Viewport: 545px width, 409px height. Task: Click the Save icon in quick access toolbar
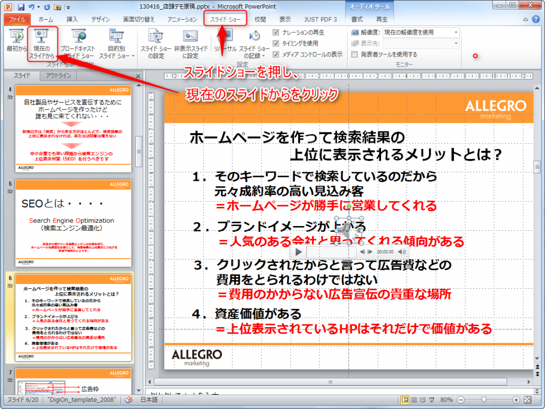(21, 6)
